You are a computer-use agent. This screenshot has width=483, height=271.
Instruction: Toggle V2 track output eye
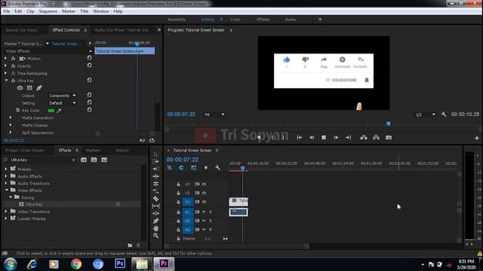click(x=204, y=193)
